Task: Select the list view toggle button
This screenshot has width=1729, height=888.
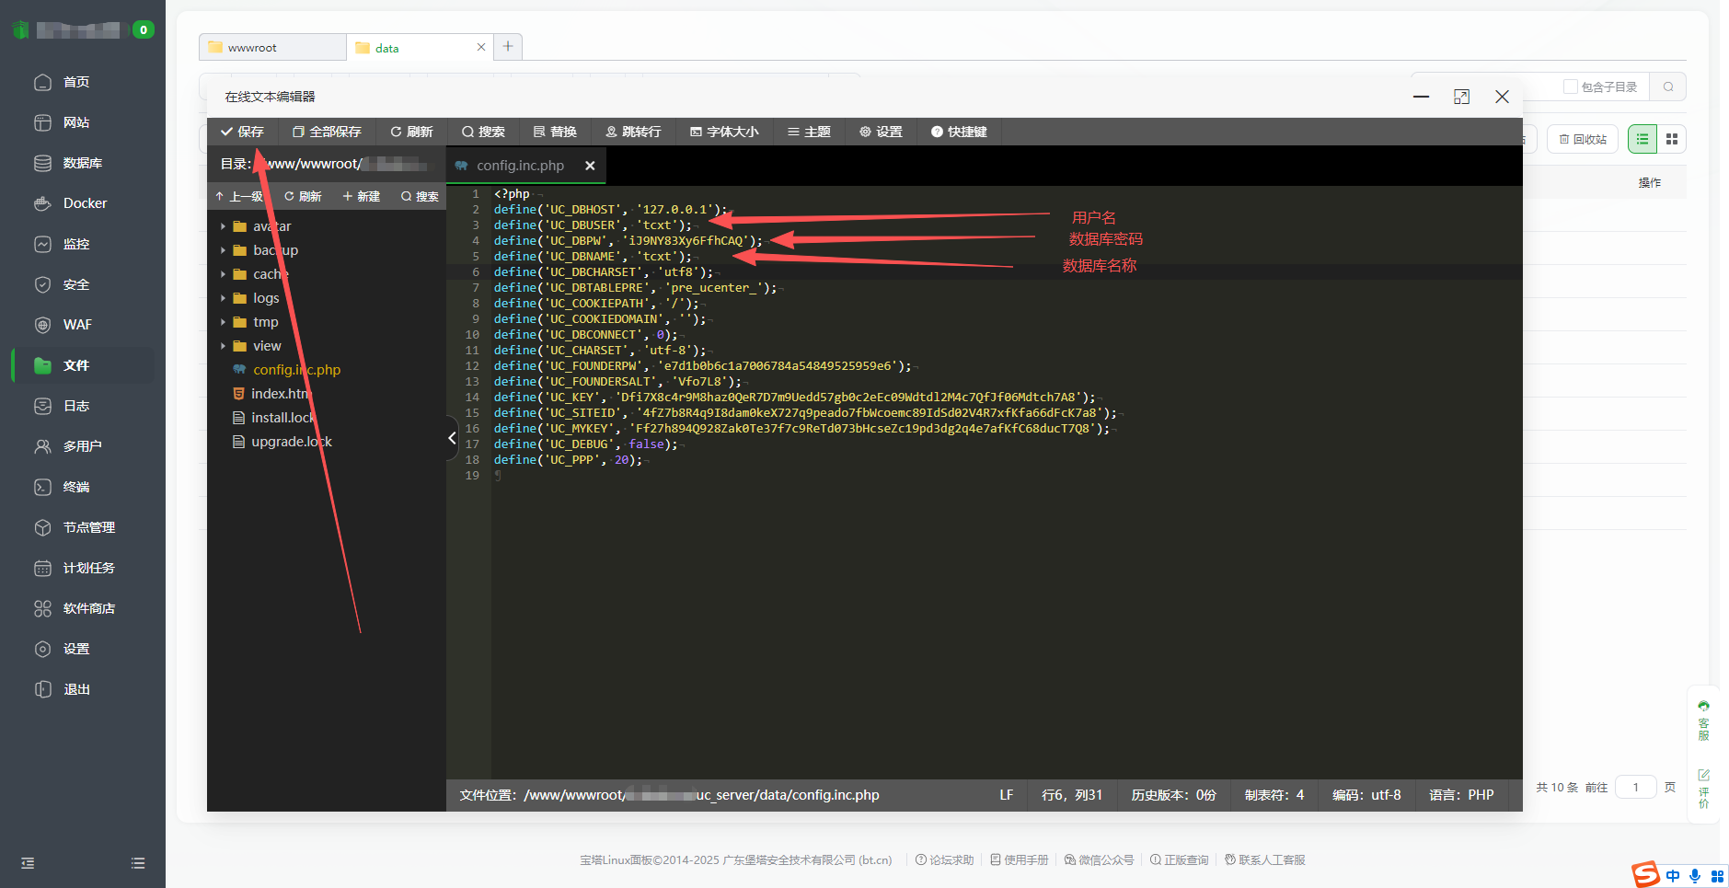Action: (x=1643, y=139)
